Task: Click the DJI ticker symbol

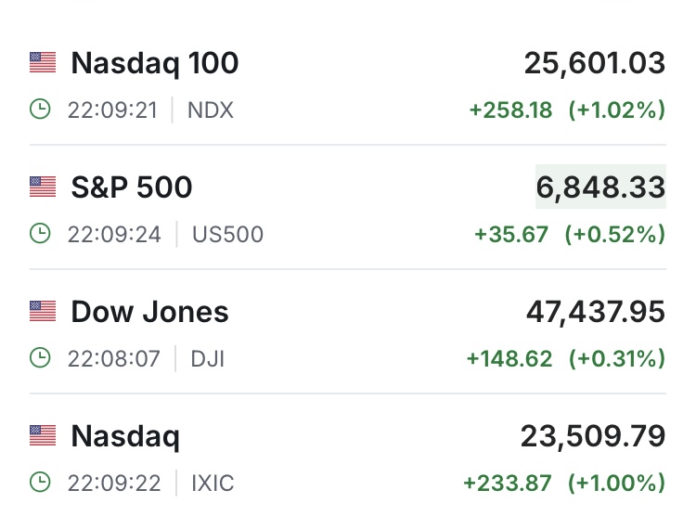Action: click(x=205, y=358)
